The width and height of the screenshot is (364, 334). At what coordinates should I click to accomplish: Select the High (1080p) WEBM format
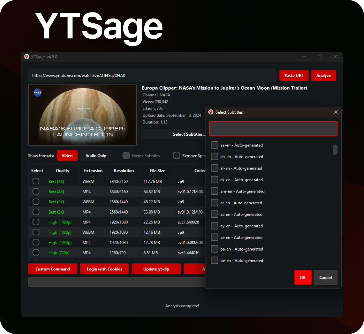[36, 232]
